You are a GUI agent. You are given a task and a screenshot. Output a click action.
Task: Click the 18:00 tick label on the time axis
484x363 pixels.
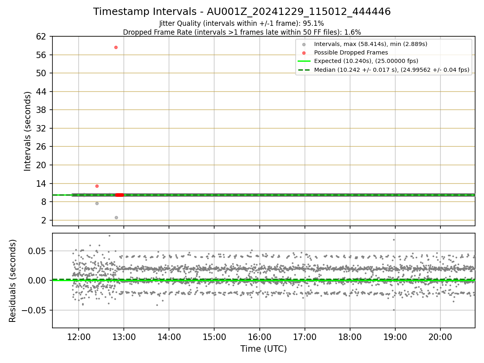350,337
